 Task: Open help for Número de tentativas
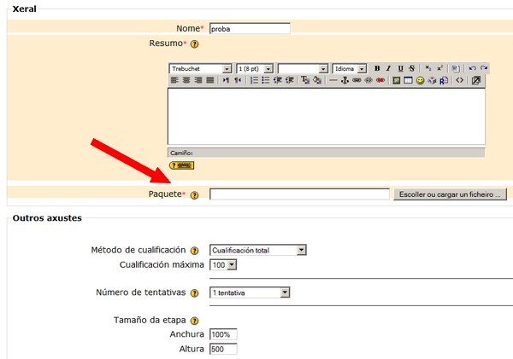pyautogui.click(x=194, y=293)
